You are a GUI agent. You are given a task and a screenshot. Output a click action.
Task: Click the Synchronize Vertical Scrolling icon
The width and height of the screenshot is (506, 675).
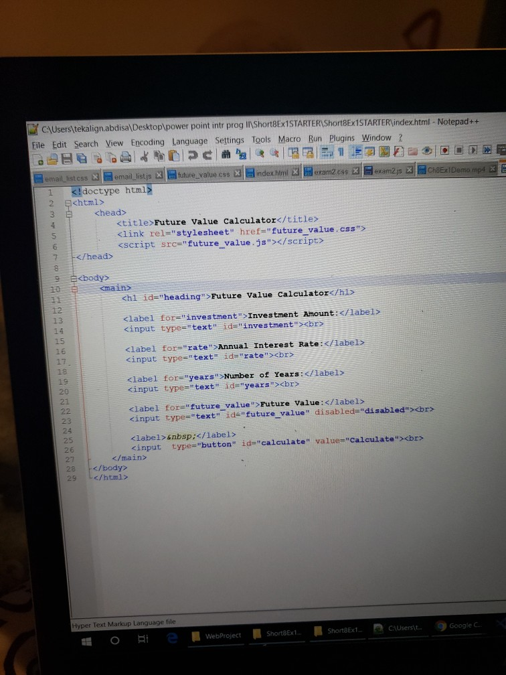[294, 153]
